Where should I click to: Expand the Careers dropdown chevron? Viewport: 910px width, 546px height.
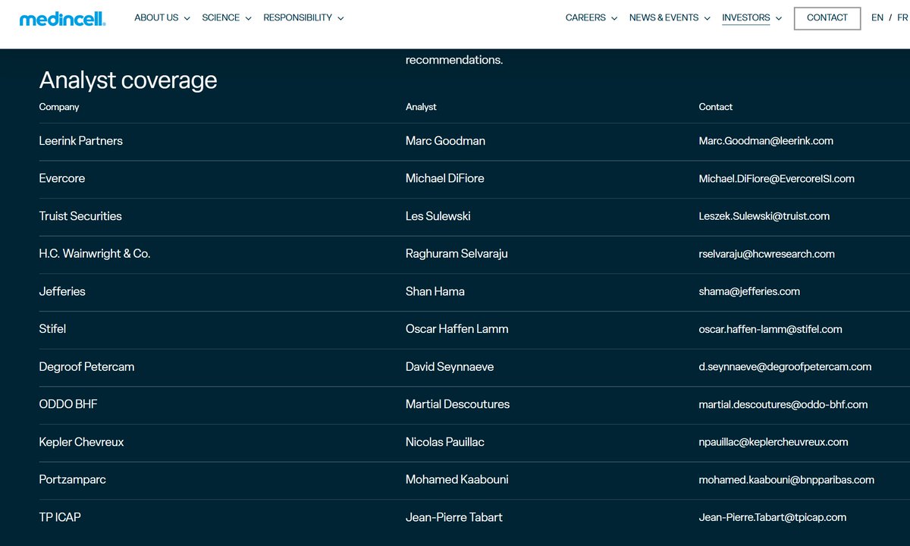click(x=614, y=18)
